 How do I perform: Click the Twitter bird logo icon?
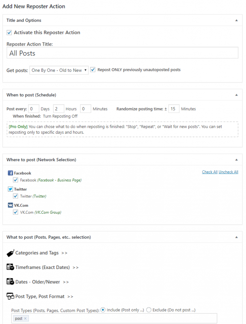coord(10,189)
